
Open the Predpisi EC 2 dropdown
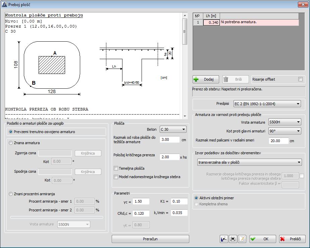pyautogui.click(x=267, y=104)
